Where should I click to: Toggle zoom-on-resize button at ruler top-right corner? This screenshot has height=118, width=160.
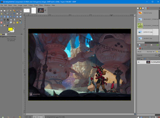click(x=135, y=15)
